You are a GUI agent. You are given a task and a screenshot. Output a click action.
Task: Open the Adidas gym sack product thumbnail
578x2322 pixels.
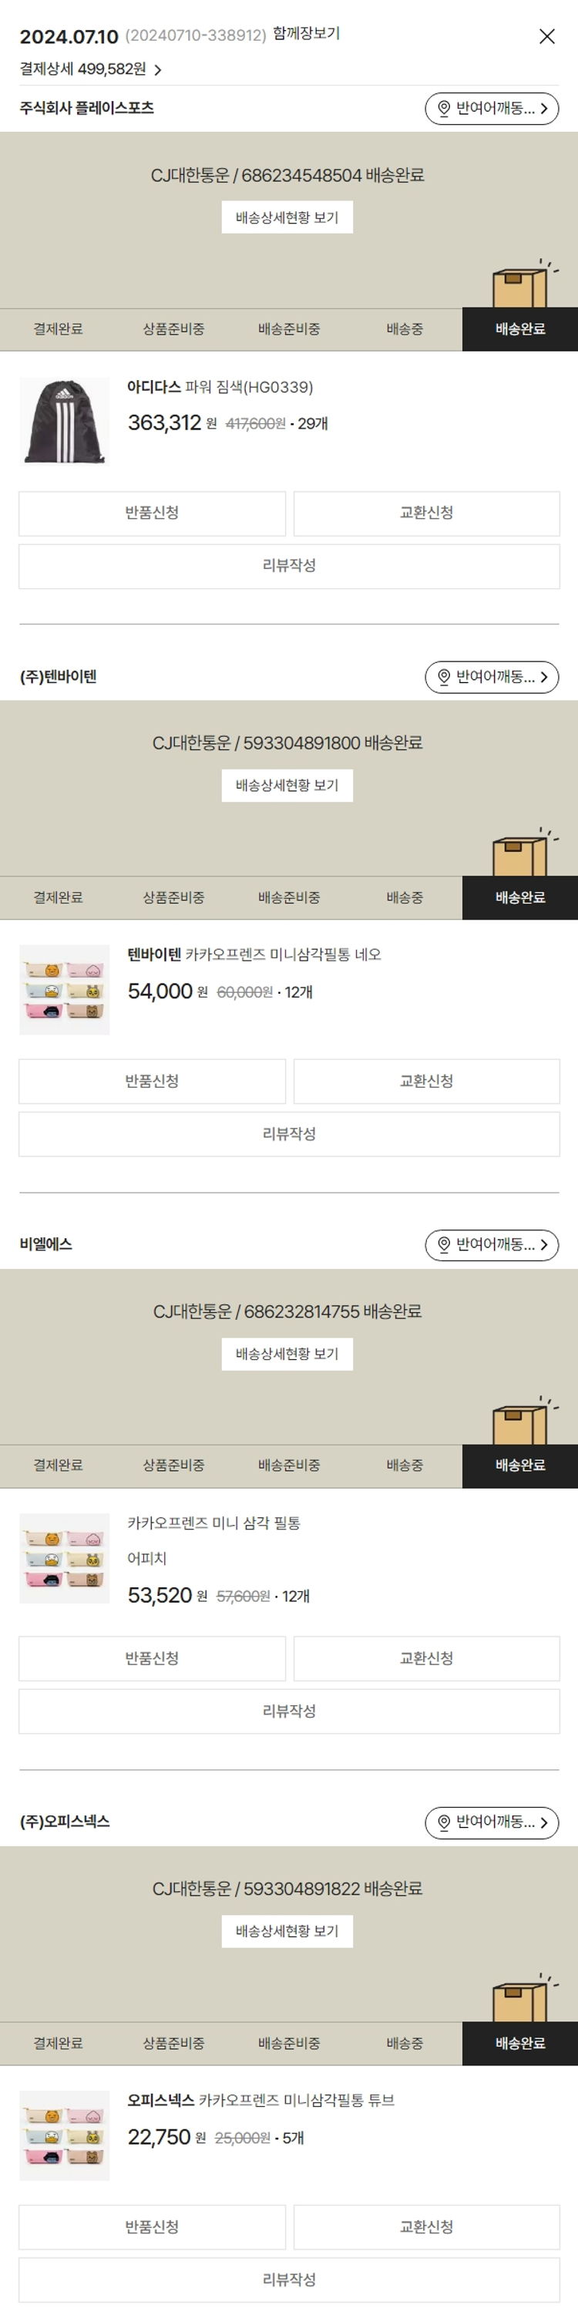[64, 421]
